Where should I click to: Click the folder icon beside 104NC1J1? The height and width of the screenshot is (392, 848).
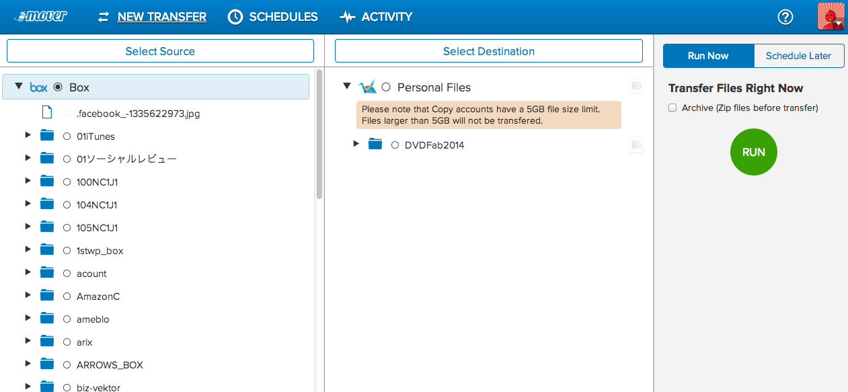click(x=46, y=204)
